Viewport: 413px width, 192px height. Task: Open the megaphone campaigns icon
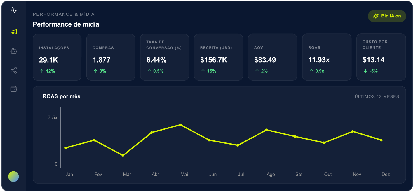click(14, 31)
